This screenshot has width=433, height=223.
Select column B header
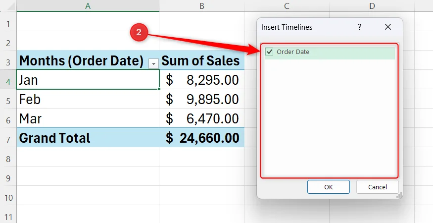202,6
